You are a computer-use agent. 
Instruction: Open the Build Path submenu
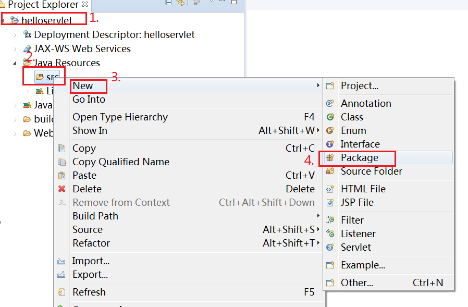tap(95, 216)
